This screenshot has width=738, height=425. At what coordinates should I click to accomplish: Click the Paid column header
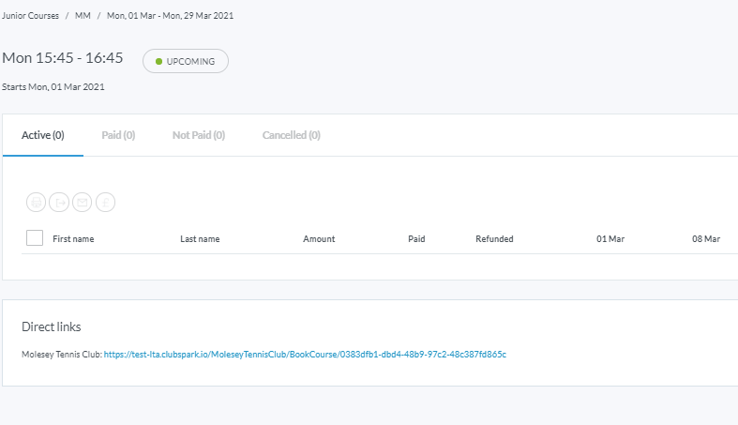[416, 239]
